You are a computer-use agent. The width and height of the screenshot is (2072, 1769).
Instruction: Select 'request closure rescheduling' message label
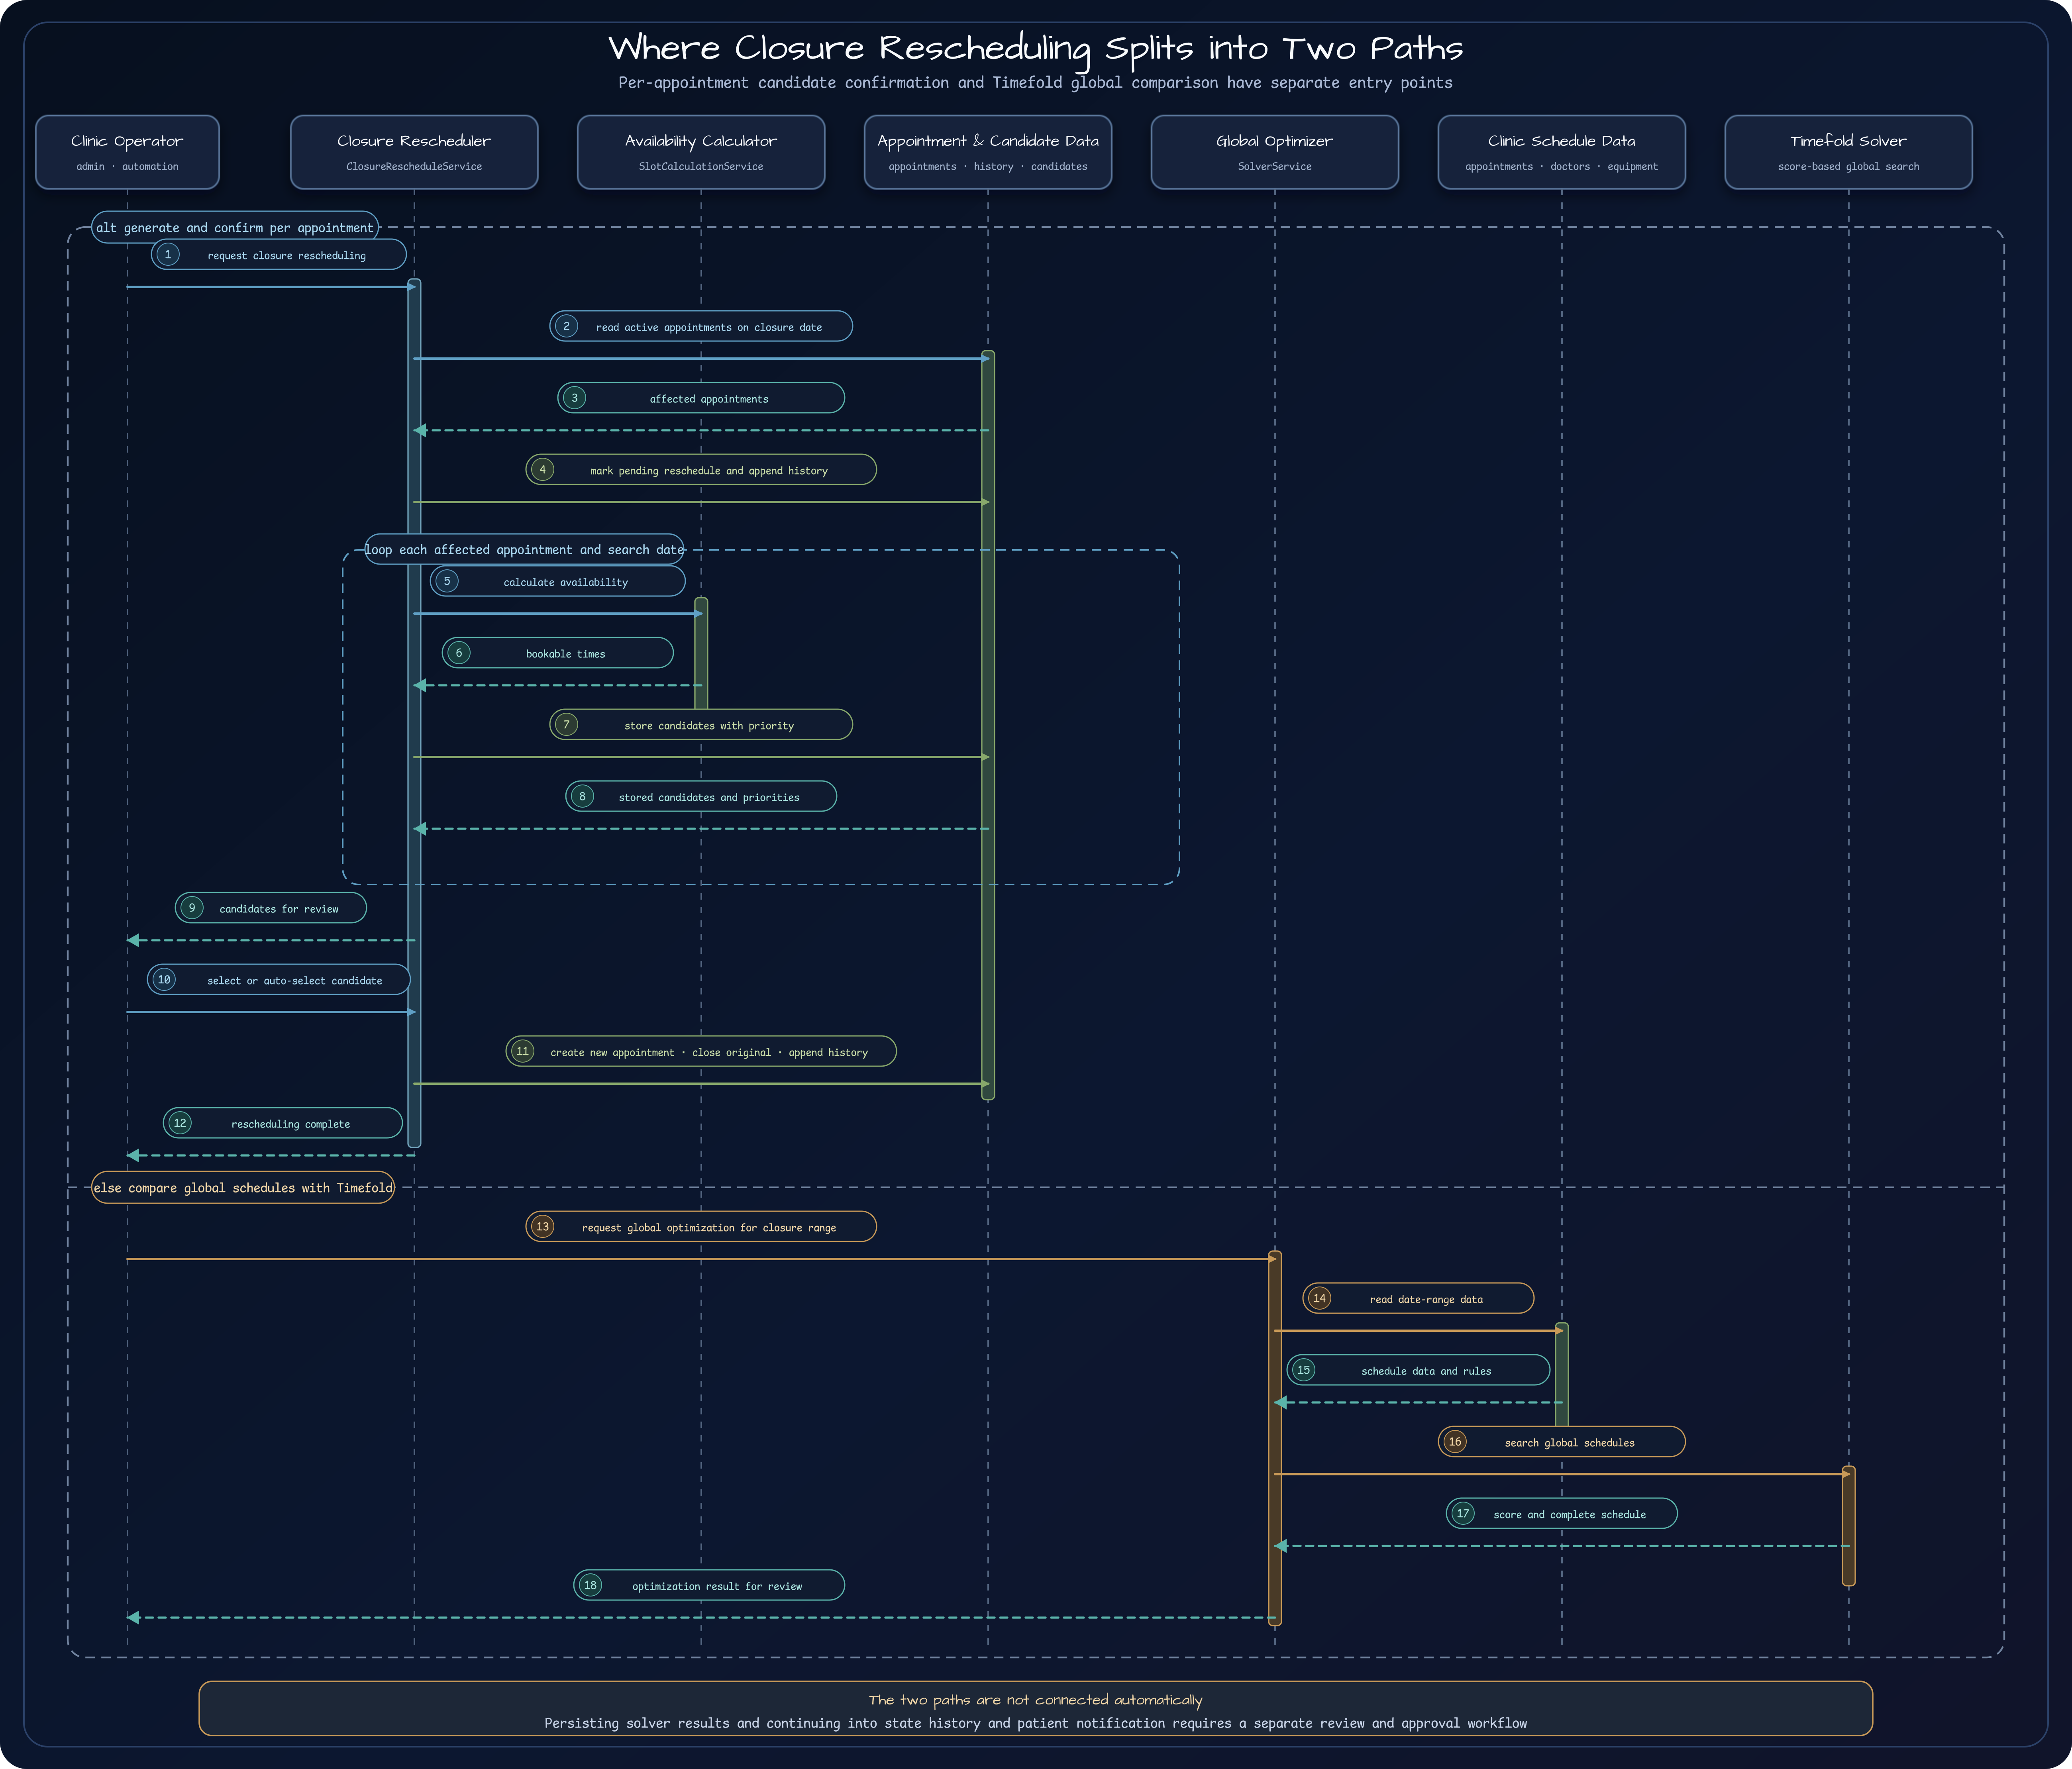point(279,254)
